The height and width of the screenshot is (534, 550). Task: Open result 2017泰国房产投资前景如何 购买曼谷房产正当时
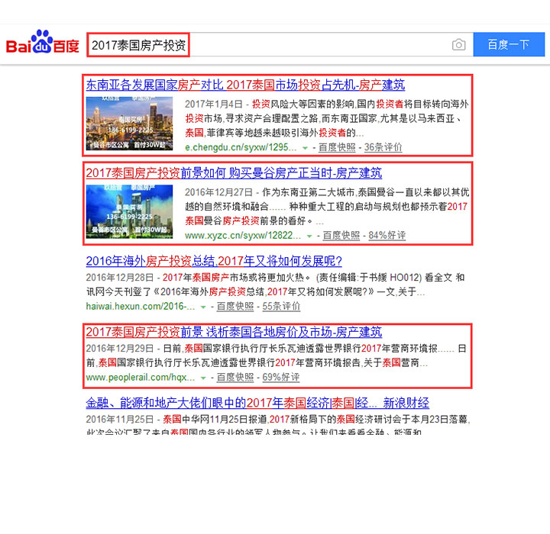(x=234, y=172)
